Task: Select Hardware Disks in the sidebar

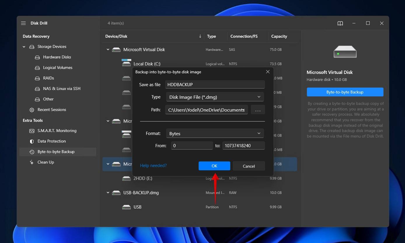Action: (x=57, y=57)
